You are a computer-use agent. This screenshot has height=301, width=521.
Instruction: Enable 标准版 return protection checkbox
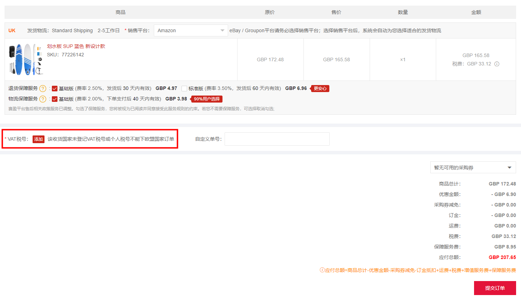click(184, 89)
